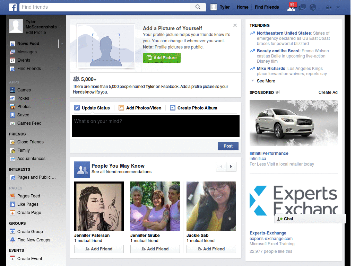Open friend requests notification icon
The height and width of the screenshot is (266, 355).
click(291, 7)
